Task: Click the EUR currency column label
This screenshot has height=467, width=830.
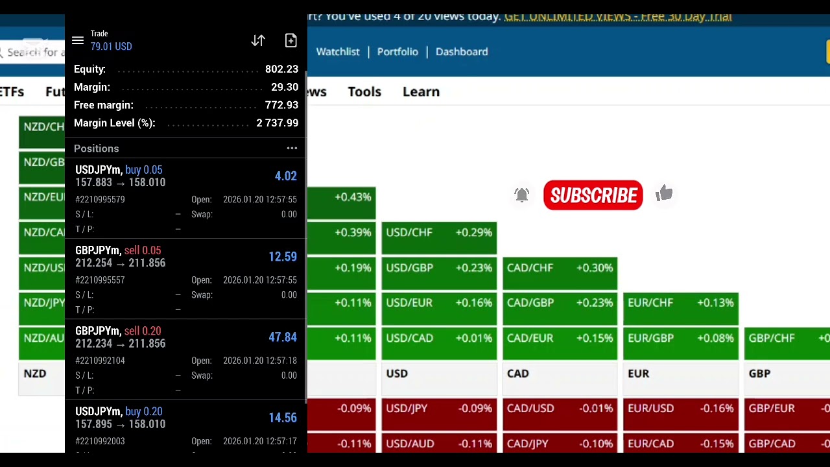Action: point(638,374)
